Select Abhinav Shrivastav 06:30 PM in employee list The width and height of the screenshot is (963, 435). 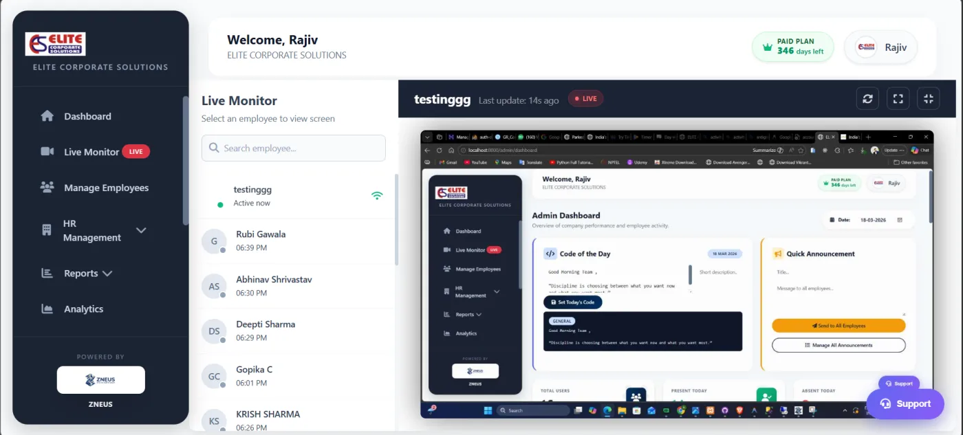point(297,286)
